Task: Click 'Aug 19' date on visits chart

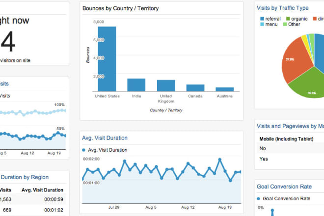Action: pyautogui.click(x=54, y=153)
